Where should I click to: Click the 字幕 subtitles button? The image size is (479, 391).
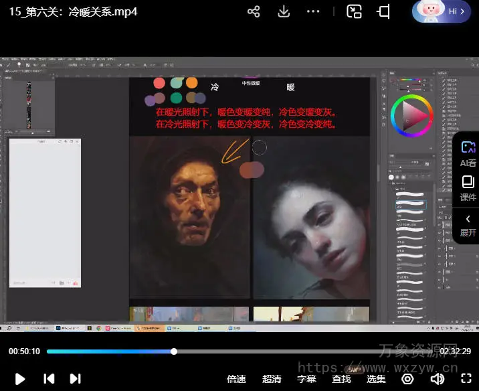click(306, 379)
